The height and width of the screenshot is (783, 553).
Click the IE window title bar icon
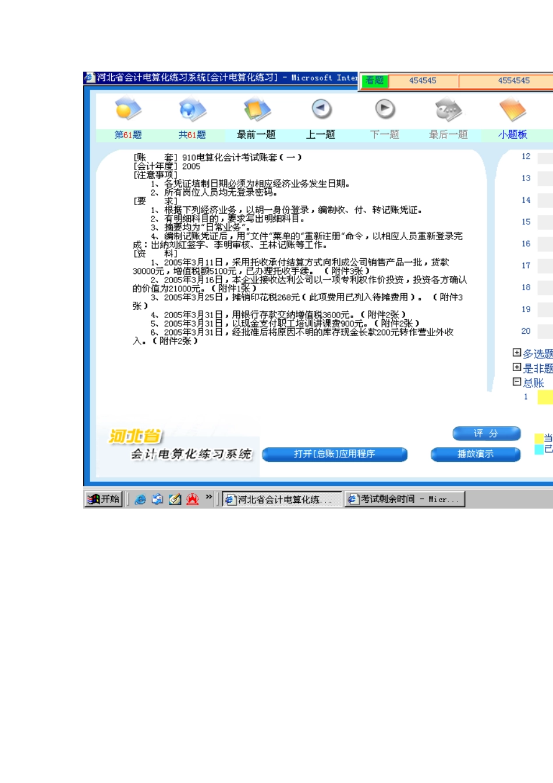[x=90, y=77]
